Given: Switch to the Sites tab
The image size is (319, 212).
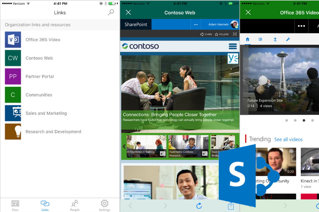Looking at the screenshot, I should click(15, 205).
